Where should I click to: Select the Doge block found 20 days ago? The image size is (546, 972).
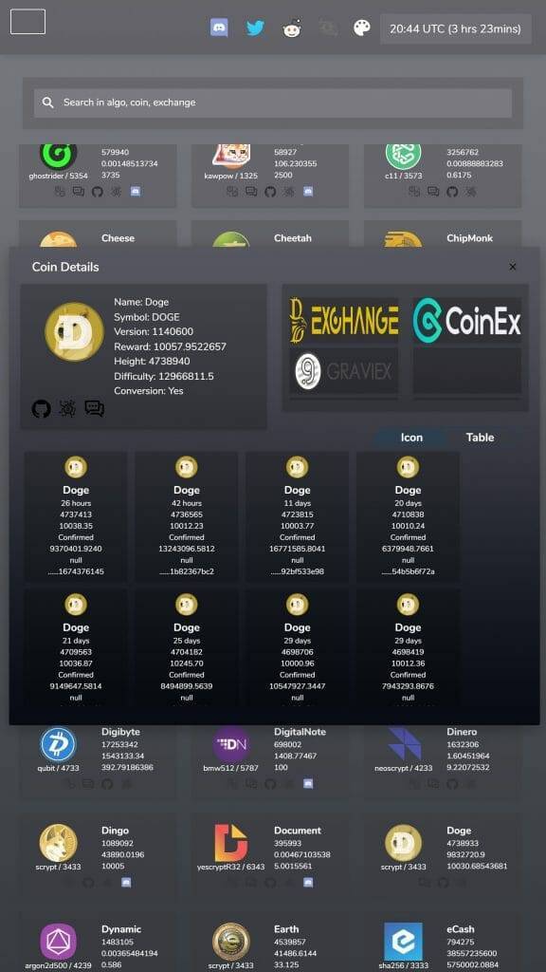[x=408, y=516]
